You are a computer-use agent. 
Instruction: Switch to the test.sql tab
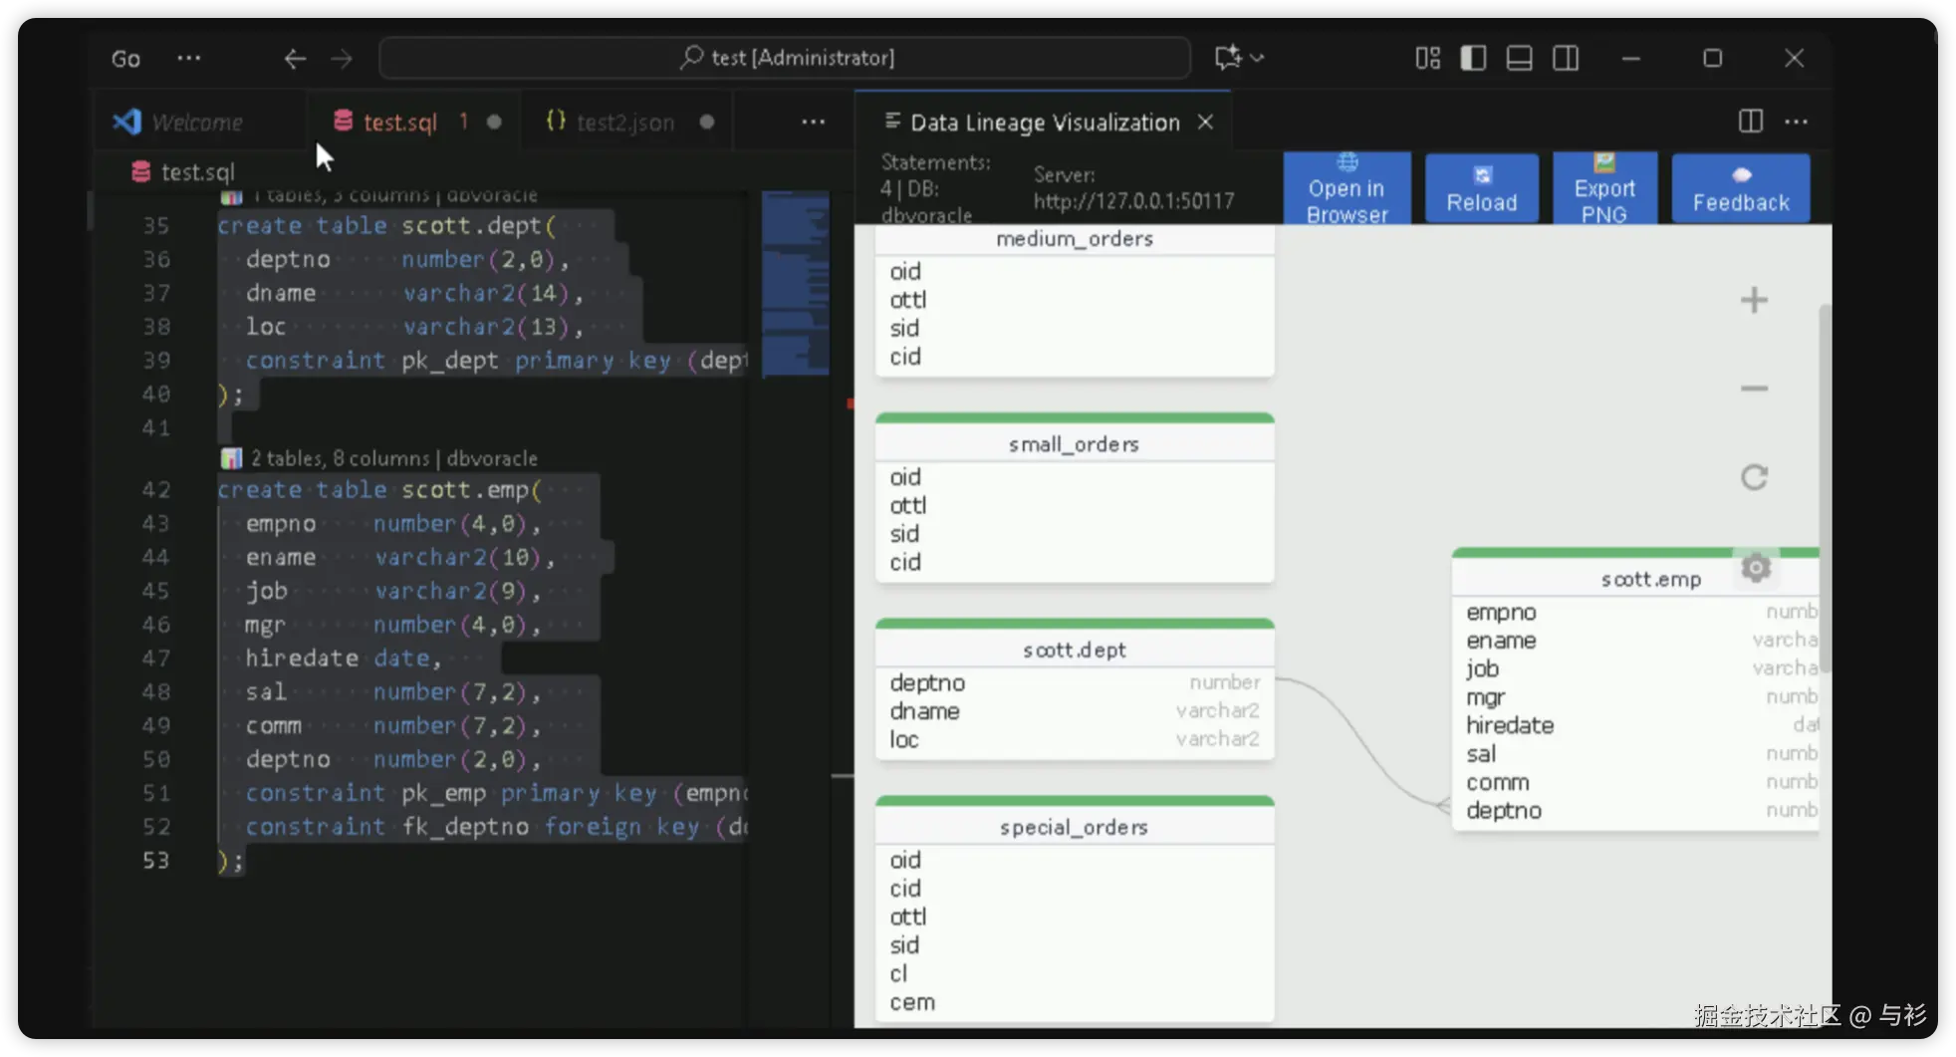point(399,122)
